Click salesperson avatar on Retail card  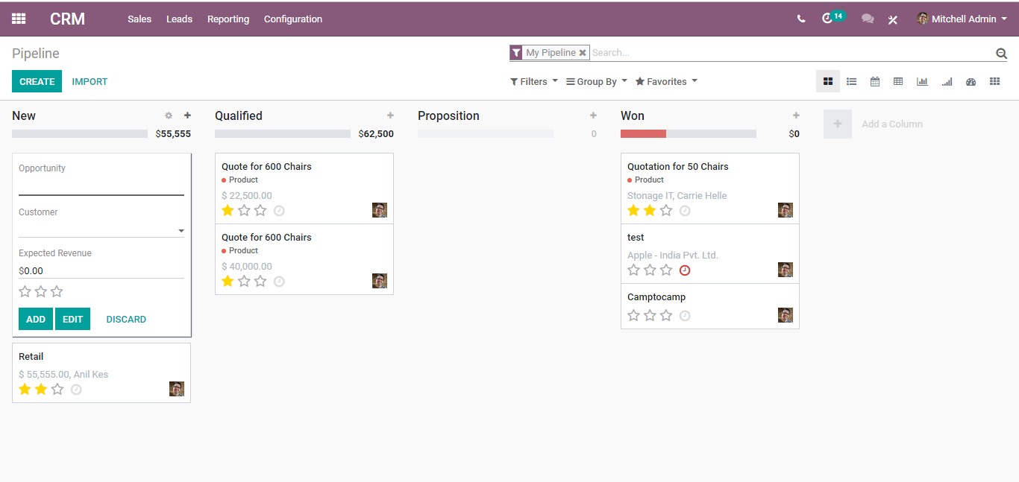[177, 389]
